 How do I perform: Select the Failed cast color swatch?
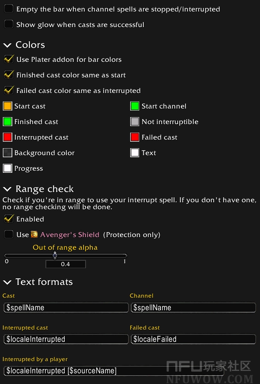coord(135,138)
